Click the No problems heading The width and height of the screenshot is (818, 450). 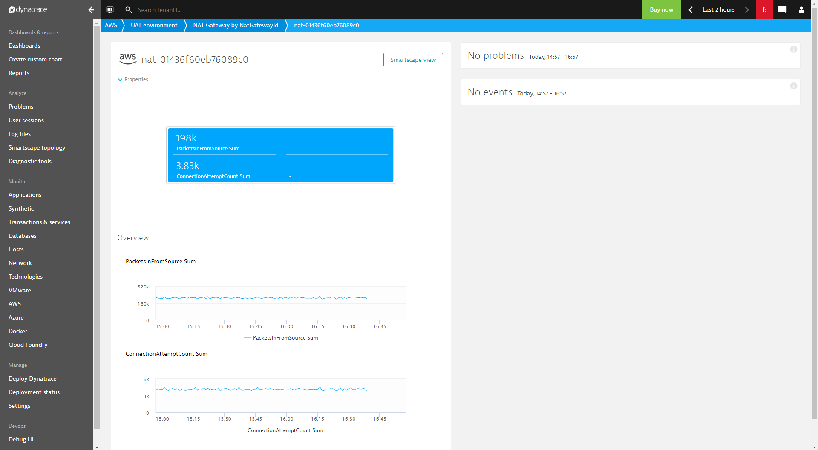pyautogui.click(x=495, y=55)
